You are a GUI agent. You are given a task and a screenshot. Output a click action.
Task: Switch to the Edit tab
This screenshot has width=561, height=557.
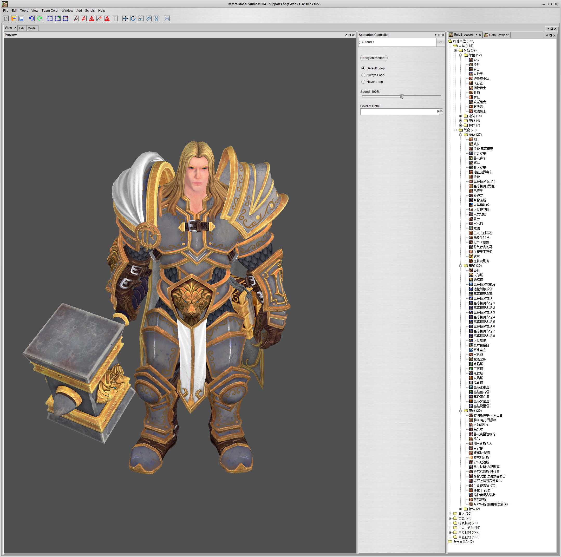click(22, 28)
